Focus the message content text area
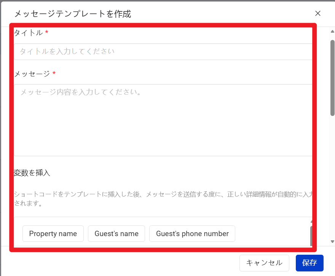335x276 pixels. [x=163, y=120]
